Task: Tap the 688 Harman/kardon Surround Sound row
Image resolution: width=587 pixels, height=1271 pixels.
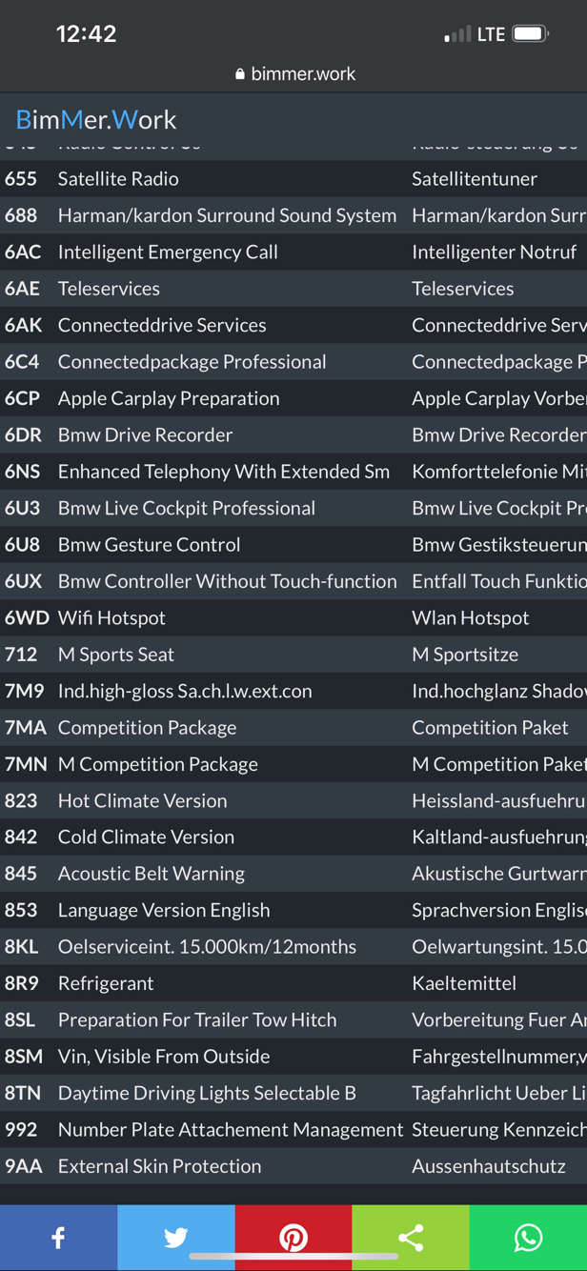Action: pos(227,215)
